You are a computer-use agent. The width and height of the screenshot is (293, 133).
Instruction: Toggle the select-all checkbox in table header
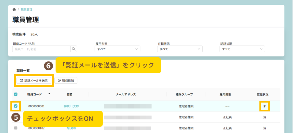(x=16, y=95)
